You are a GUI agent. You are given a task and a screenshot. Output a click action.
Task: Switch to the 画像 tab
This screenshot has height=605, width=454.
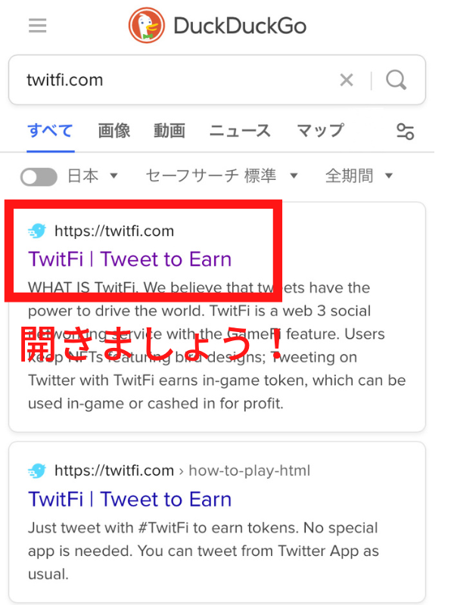114,131
